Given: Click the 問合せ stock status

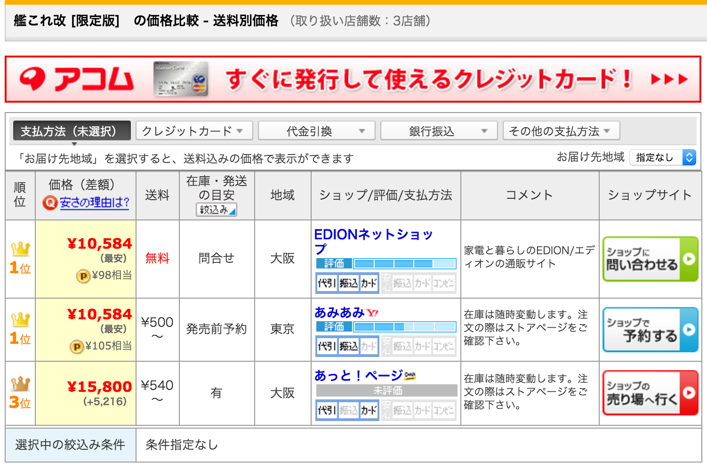Looking at the screenshot, I should tap(217, 258).
